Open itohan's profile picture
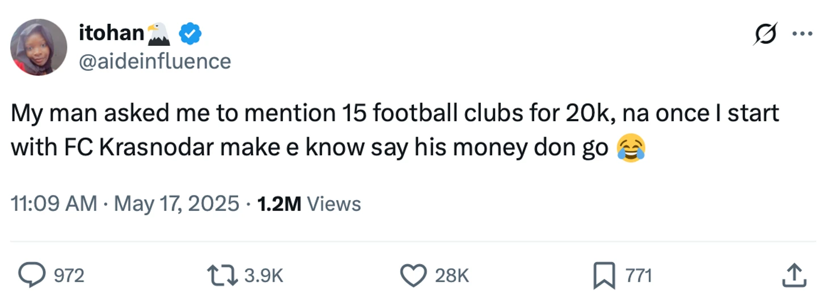Image resolution: width=828 pixels, height=306 pixels. (39, 47)
